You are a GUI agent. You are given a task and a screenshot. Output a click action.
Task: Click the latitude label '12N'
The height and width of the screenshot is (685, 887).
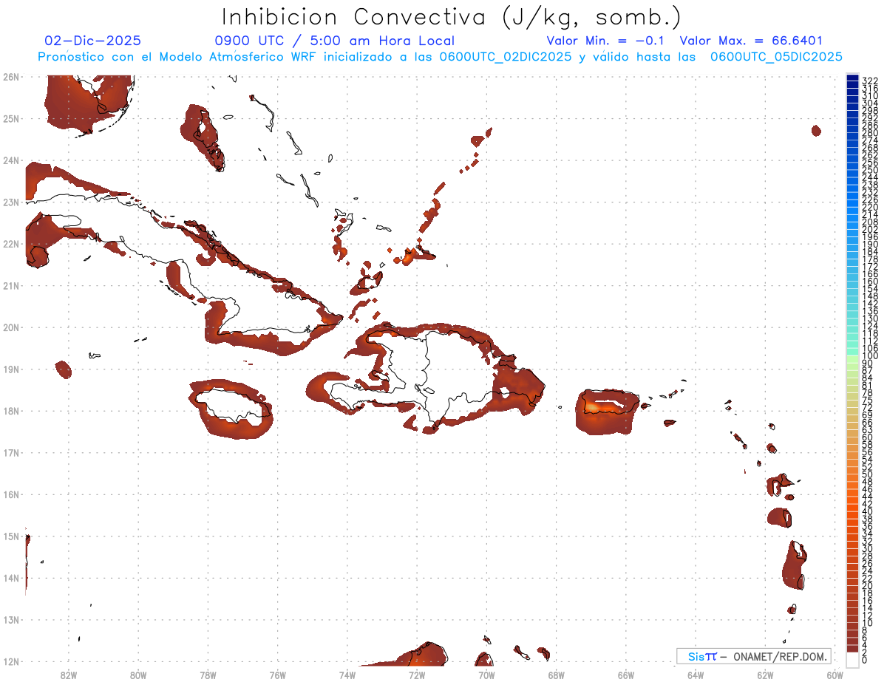[10, 661]
